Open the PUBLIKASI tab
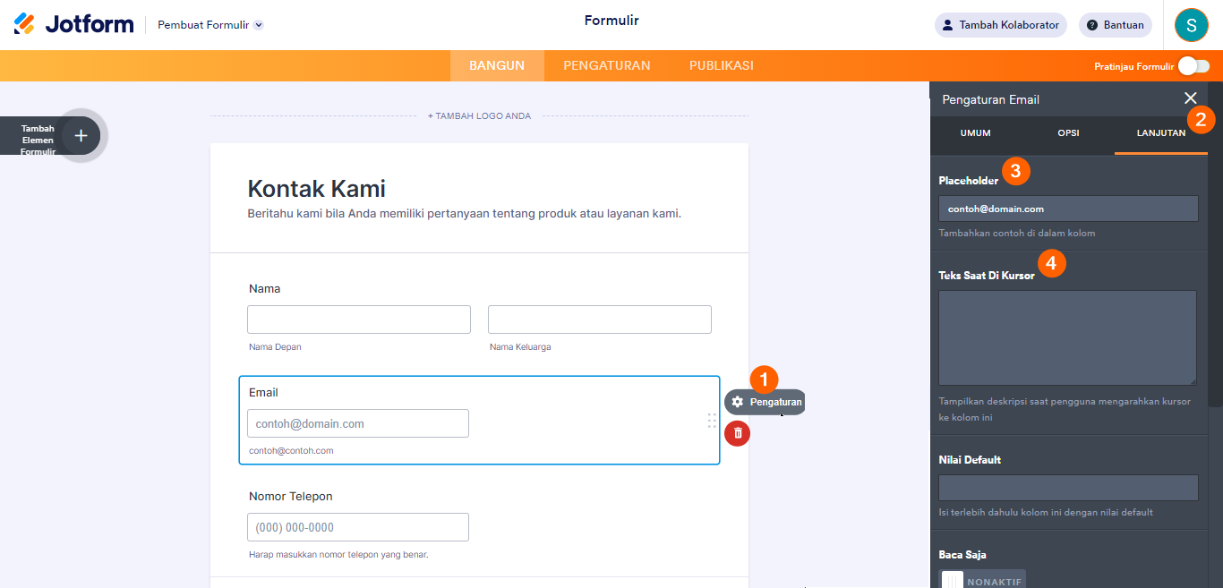Viewport: 1223px width, 588px height. pyautogui.click(x=722, y=65)
